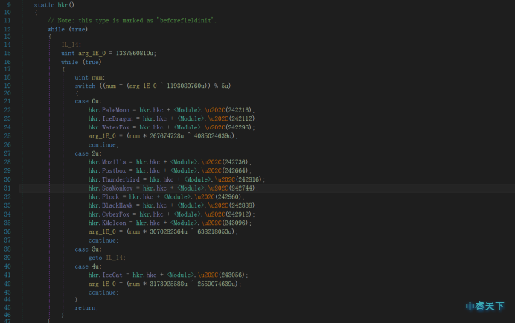Click the hkr.Flock assignment line
The height and width of the screenshot is (323, 515).
click(167, 196)
